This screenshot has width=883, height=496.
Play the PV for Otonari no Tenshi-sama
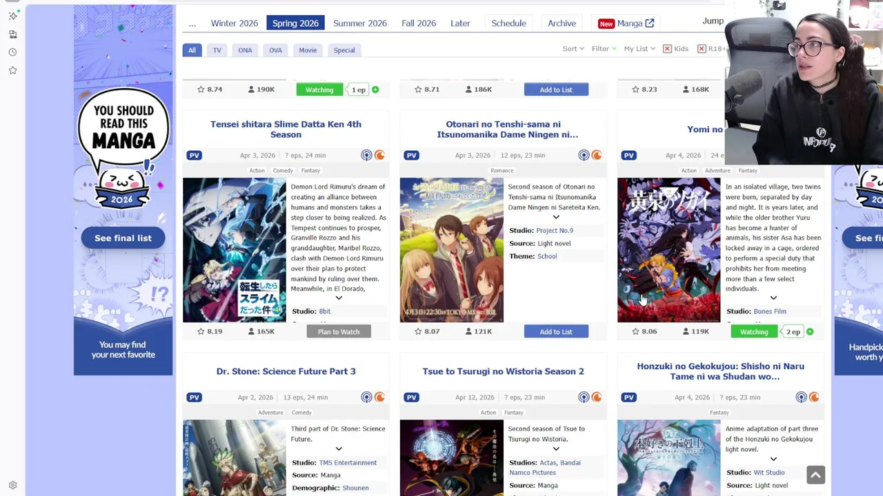(411, 156)
